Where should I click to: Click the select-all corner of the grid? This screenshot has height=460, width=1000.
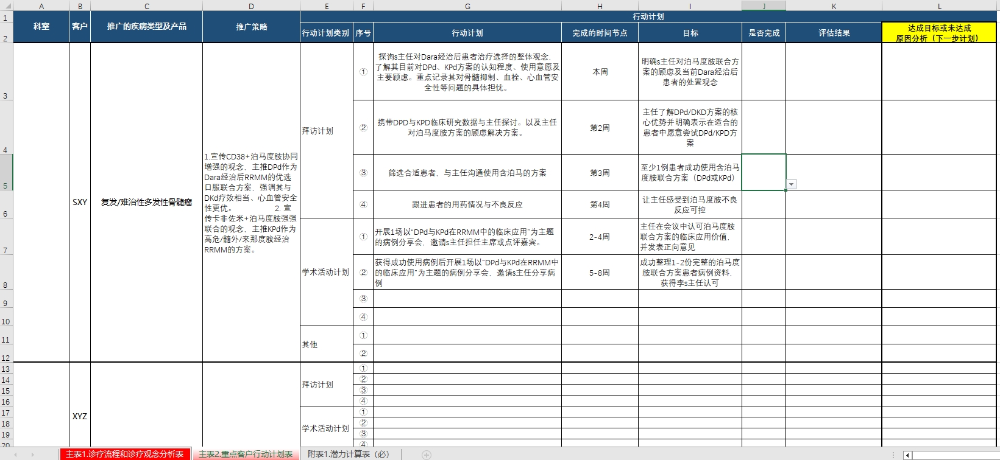(6, 6)
